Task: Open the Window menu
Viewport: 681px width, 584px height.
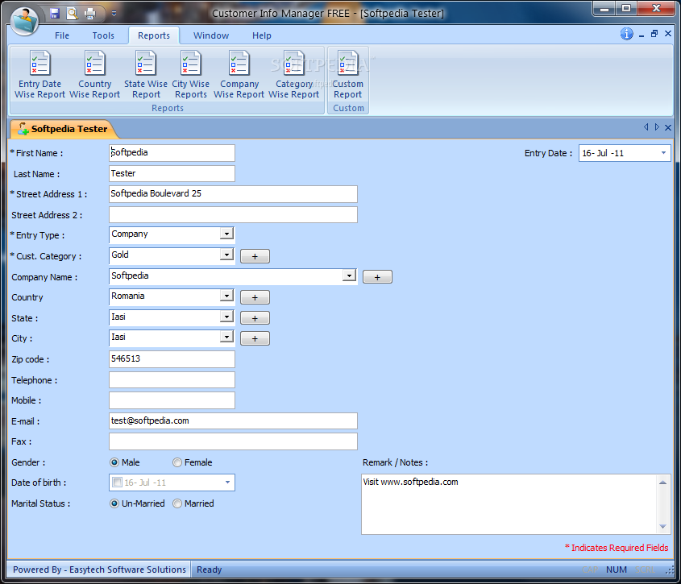Action: 211,35
